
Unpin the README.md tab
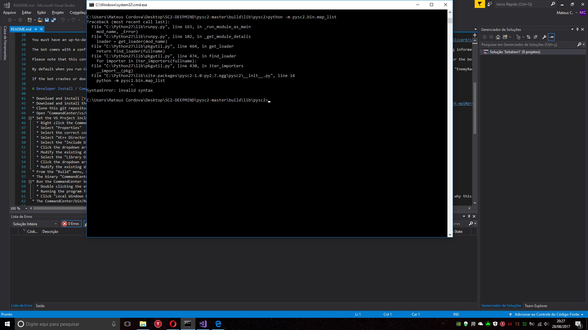36,29
